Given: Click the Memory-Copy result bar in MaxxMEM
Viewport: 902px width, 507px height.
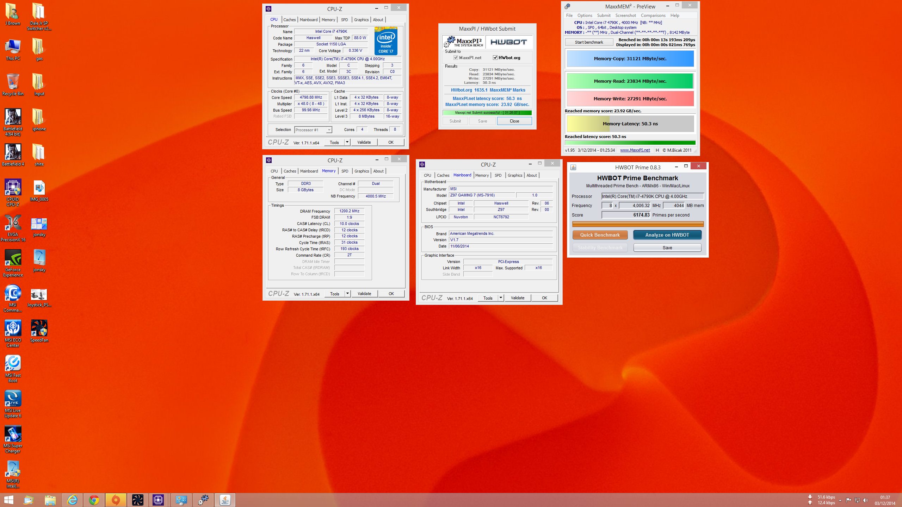Looking at the screenshot, I should click(x=630, y=59).
